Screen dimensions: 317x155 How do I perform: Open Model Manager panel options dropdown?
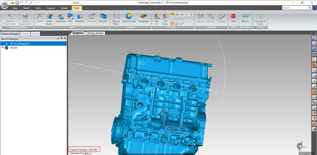58,38
